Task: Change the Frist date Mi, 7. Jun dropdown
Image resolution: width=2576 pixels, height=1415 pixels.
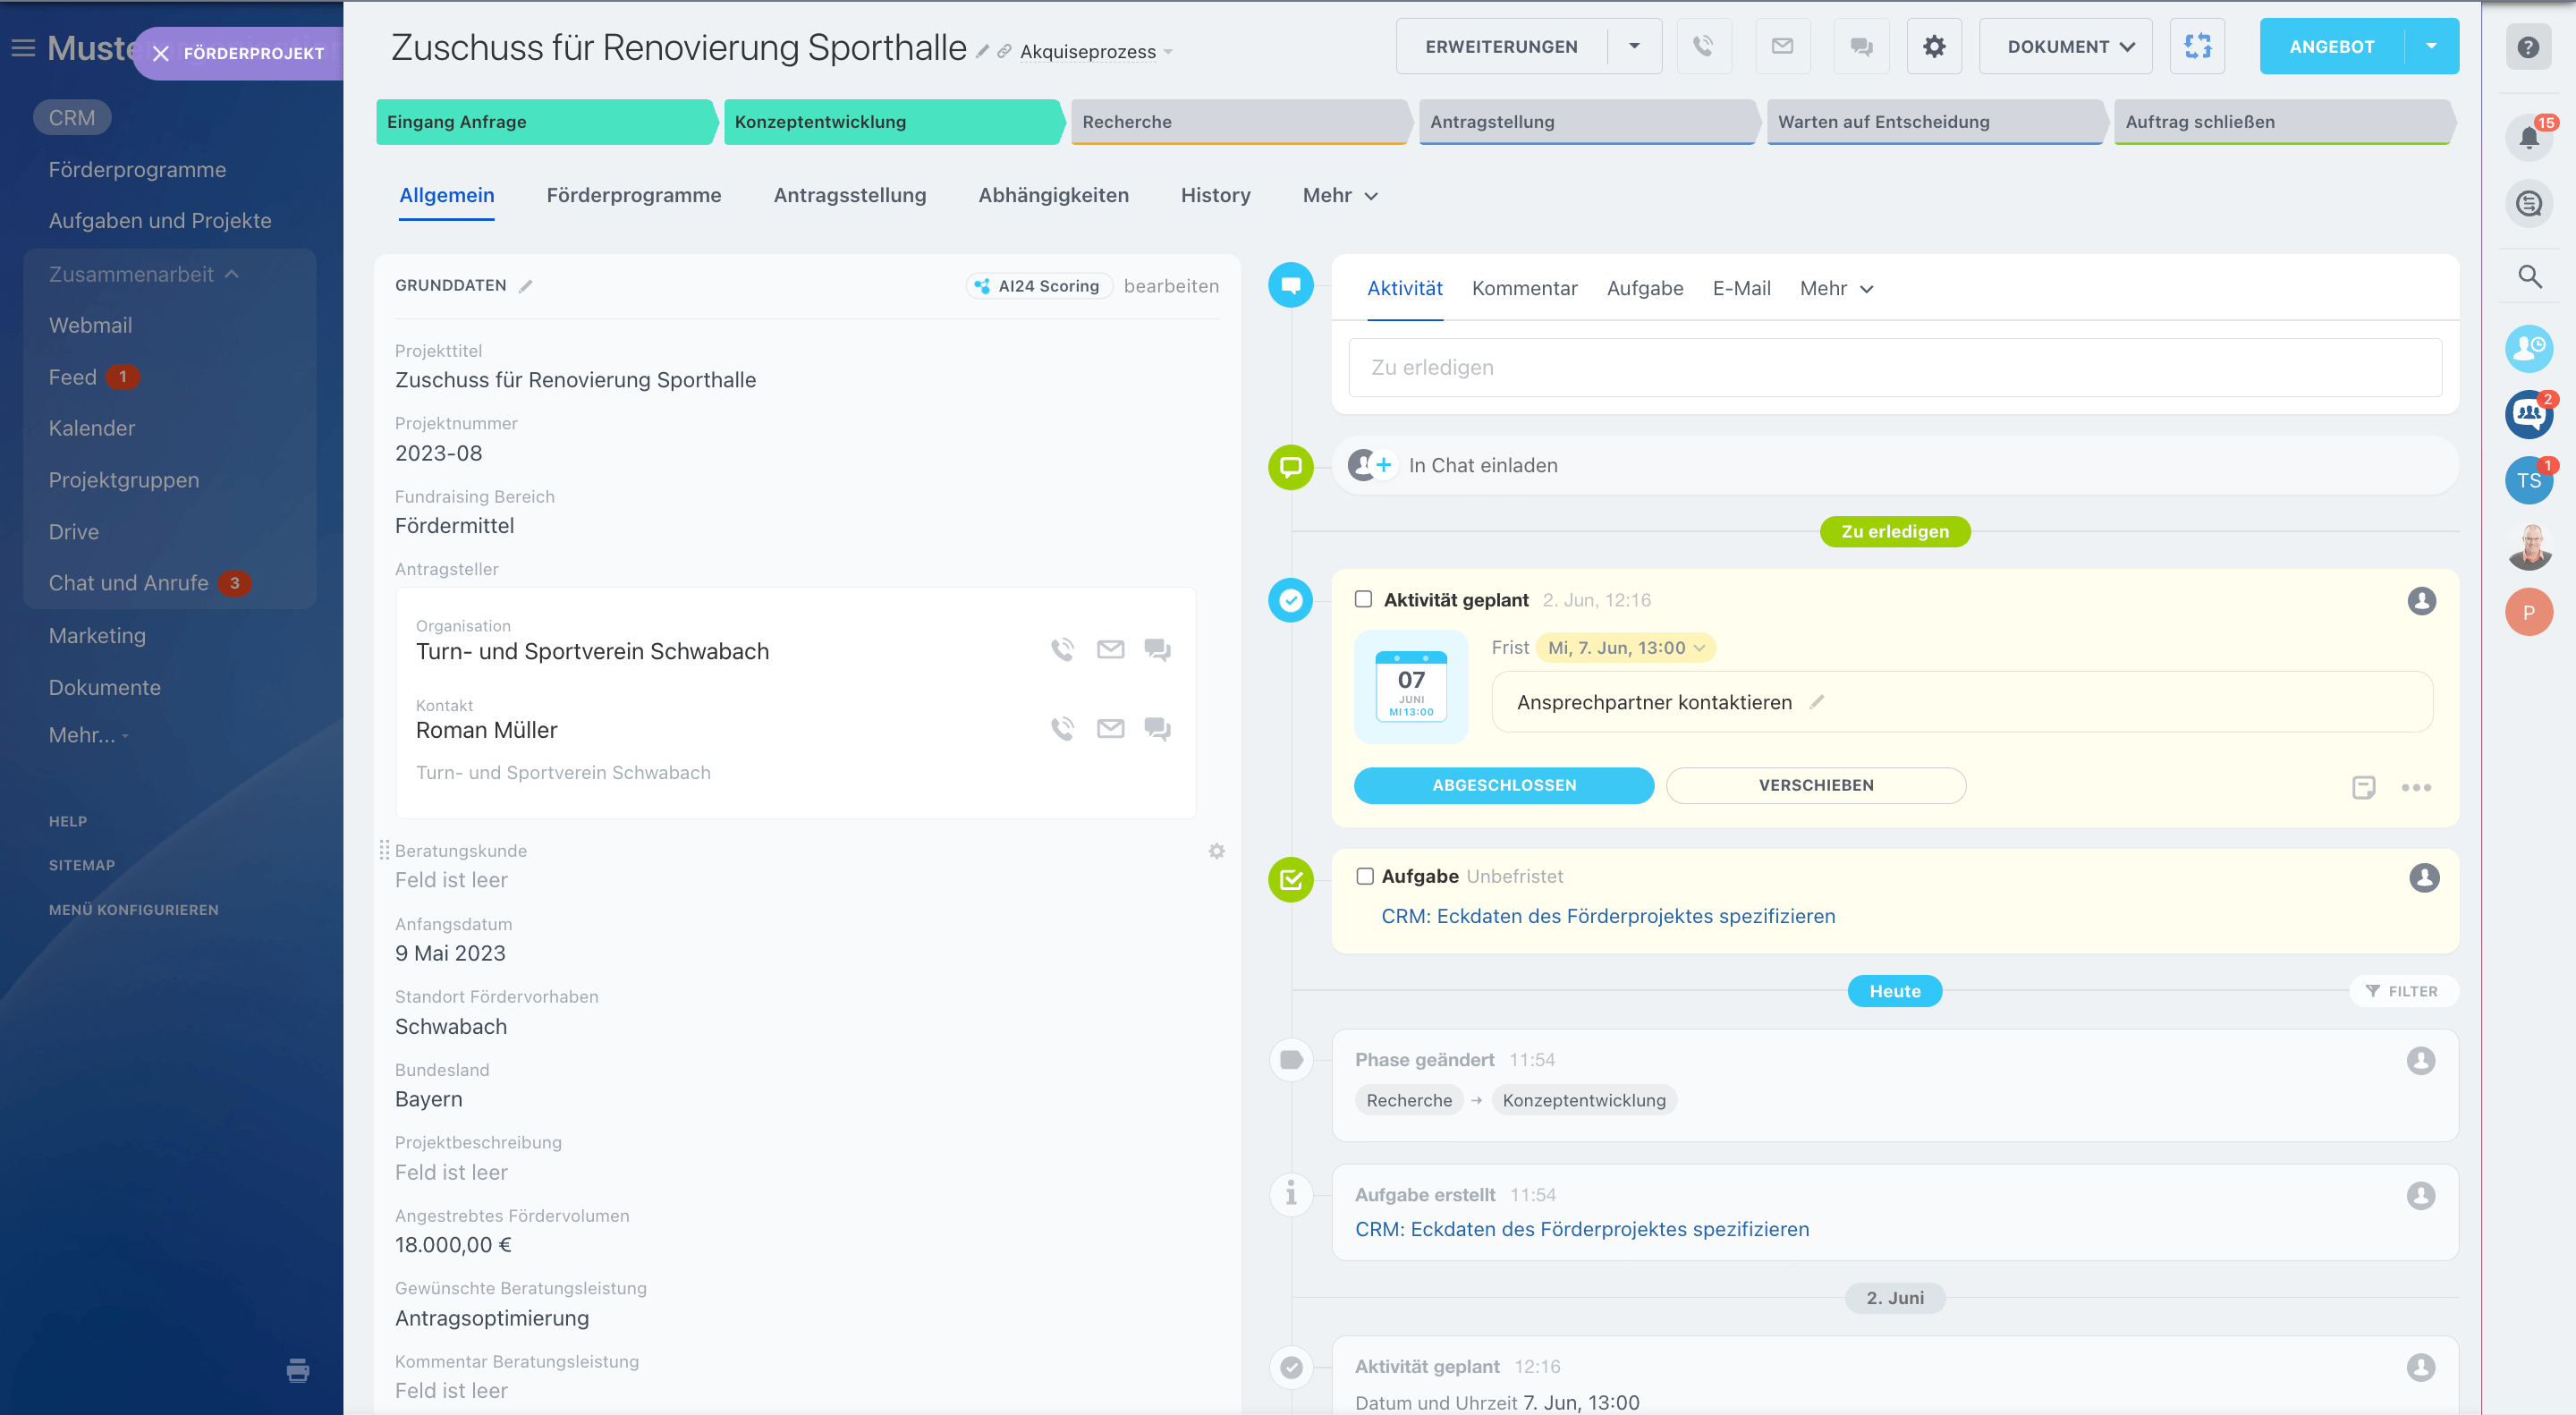Action: tap(1625, 647)
